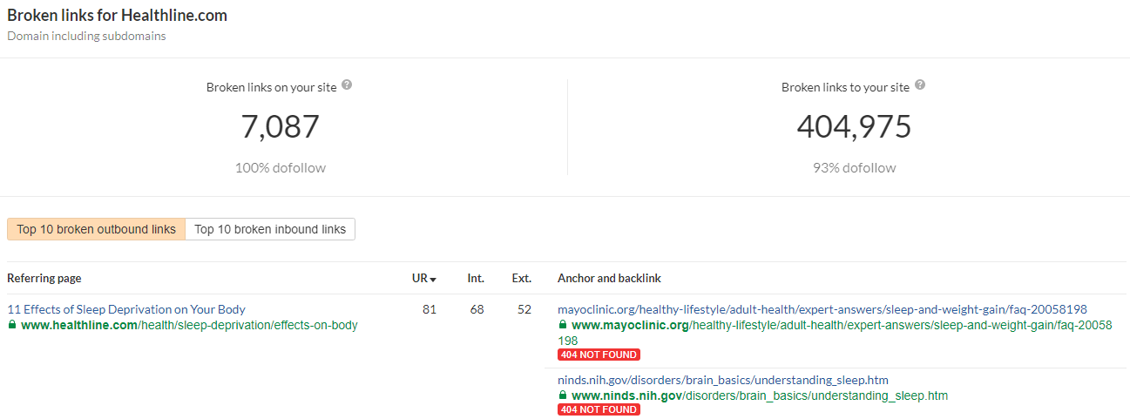This screenshot has width=1130, height=419.
Task: Click lock icon before www.healthline.com URL
Action: pyautogui.click(x=12, y=325)
